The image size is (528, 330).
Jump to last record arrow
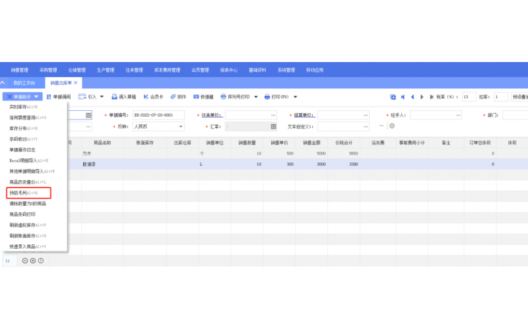[432, 97]
